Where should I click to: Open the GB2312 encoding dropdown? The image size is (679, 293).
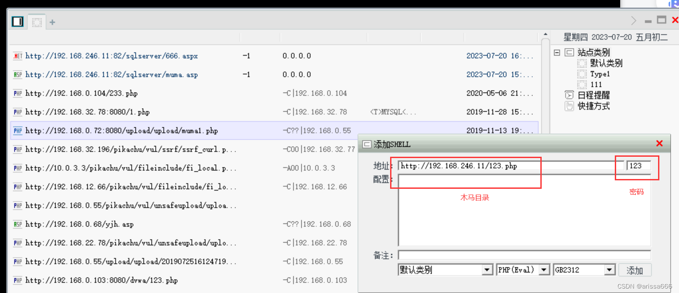(x=610, y=269)
